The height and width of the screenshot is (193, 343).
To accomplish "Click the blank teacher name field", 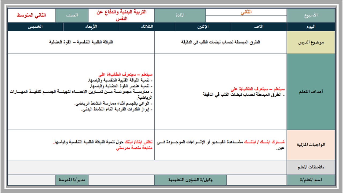I will click(257, 180).
